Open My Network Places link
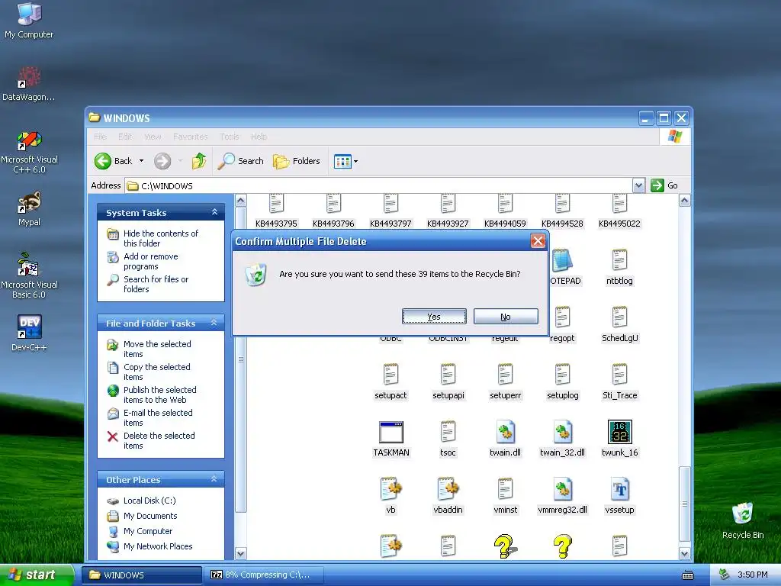 tap(157, 546)
